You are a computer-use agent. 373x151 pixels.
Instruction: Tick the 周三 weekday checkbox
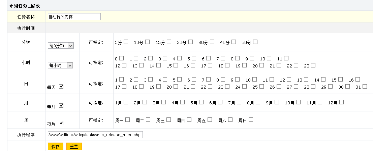(x=169, y=120)
